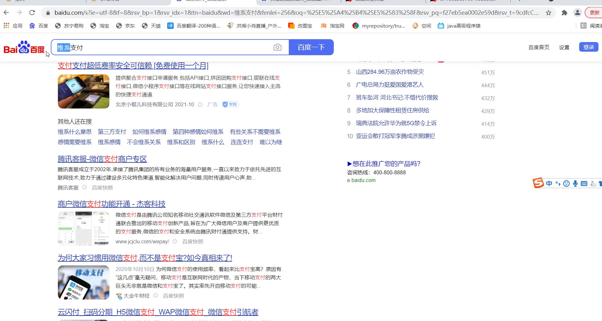Click the 杰客科技 result thumbnail
Viewport: 602px width, 321px height.
coord(84,229)
